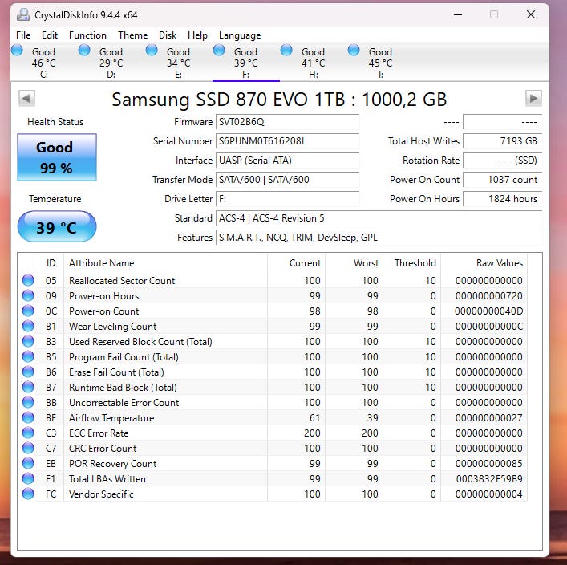Click the status icon for Uncorrectable Error Count

tap(28, 402)
